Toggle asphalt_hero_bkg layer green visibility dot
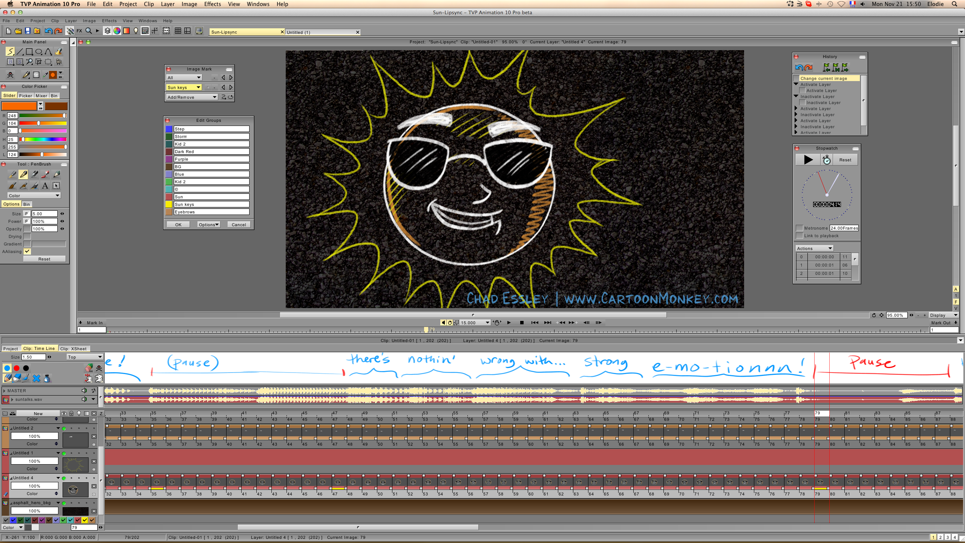This screenshot has width=965, height=543. (x=64, y=503)
